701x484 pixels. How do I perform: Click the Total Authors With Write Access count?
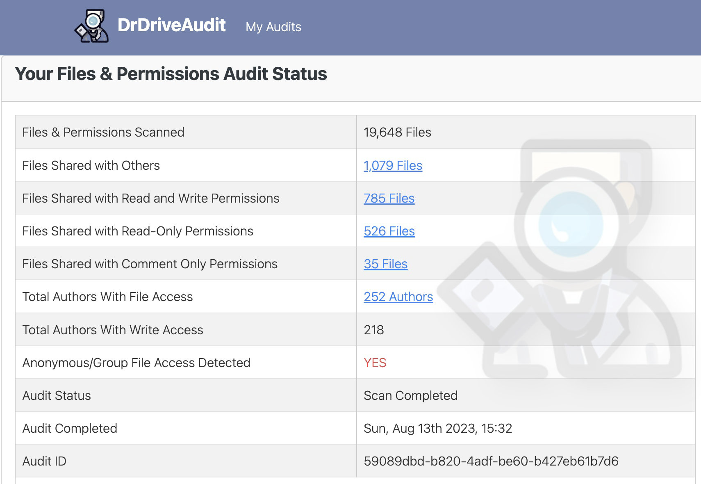[x=373, y=330]
